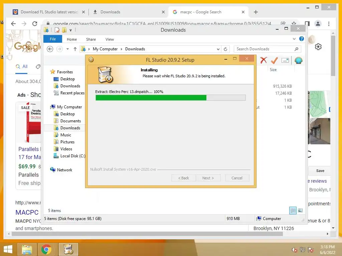Screen dimensions: 342x256
Task: Select My Computer in the navigation tree
Action: pyautogui.click(x=66, y=107)
